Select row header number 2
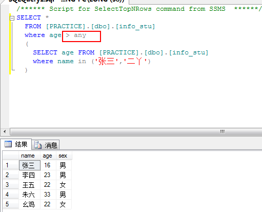 [11, 175]
